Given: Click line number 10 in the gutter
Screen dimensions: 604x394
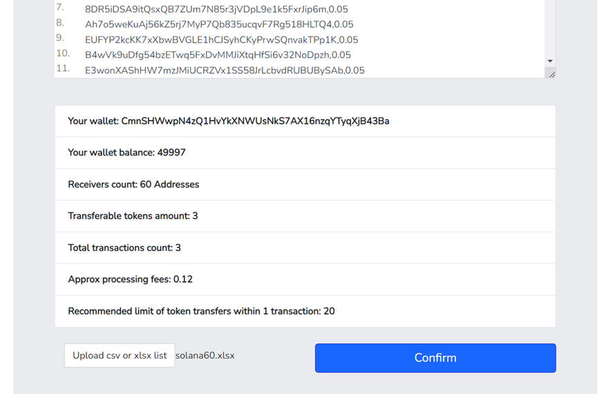Looking at the screenshot, I should click(63, 53).
